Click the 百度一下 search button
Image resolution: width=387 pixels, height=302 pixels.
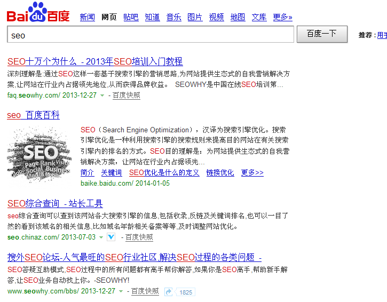click(322, 34)
